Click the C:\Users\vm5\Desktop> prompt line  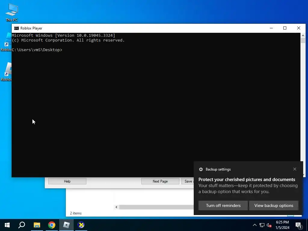37,50
